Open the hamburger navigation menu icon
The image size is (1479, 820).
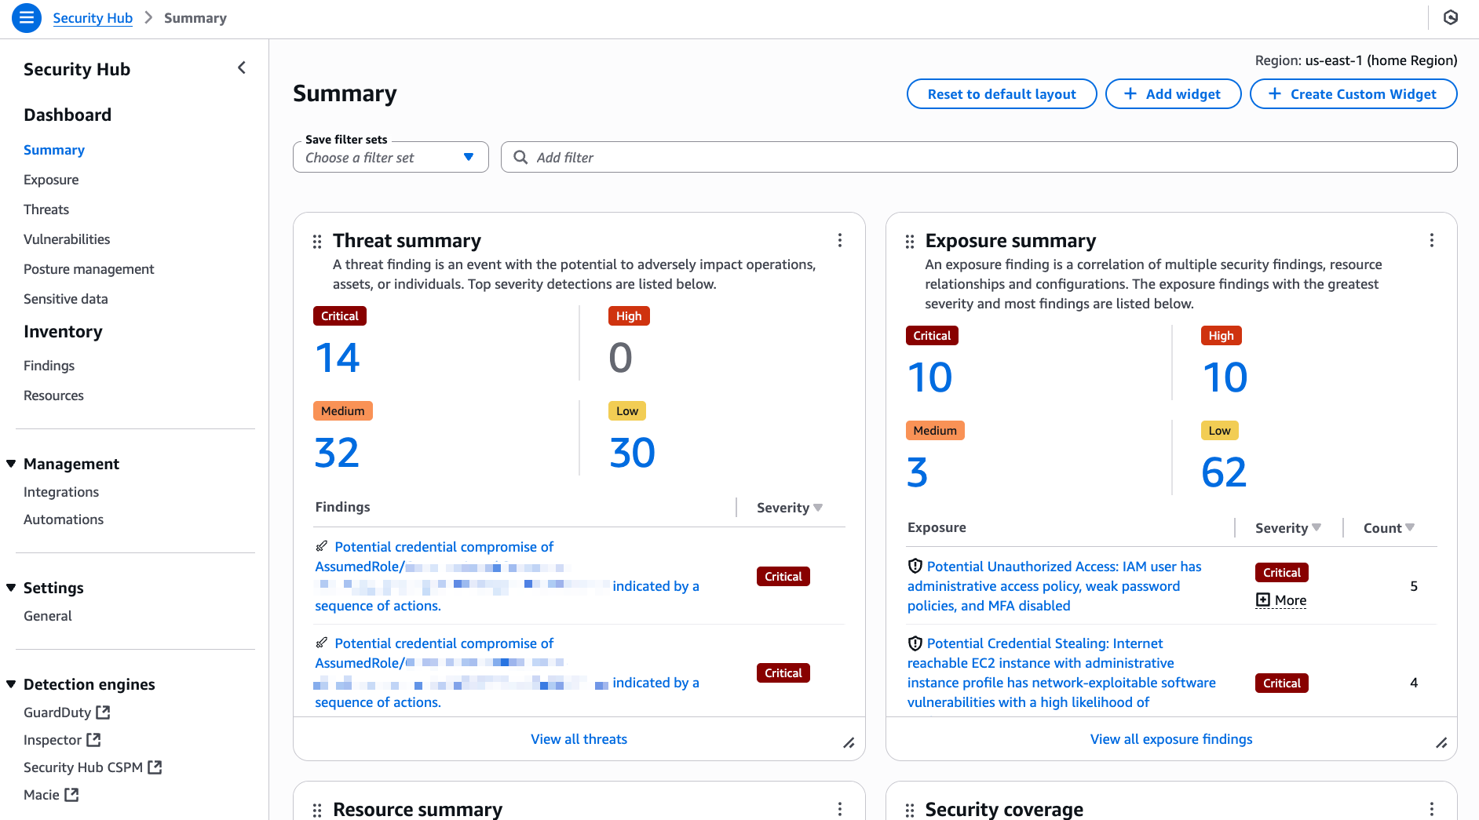click(27, 18)
